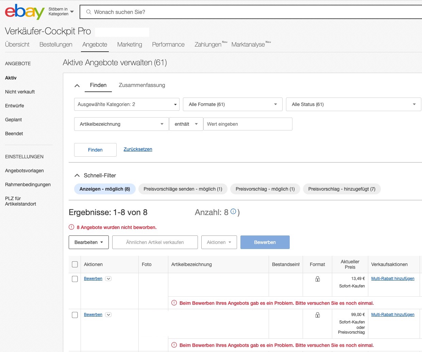
Task: Click the warning icon beside '8 Angebote wurden nicht beworben'
Action: pos(71,227)
